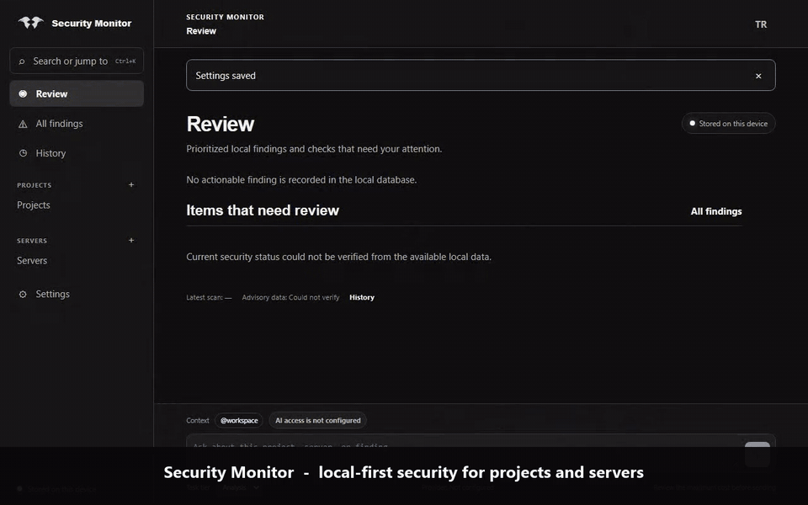Image resolution: width=808 pixels, height=505 pixels.
Task: Select the @workspace context chip
Action: click(x=239, y=421)
